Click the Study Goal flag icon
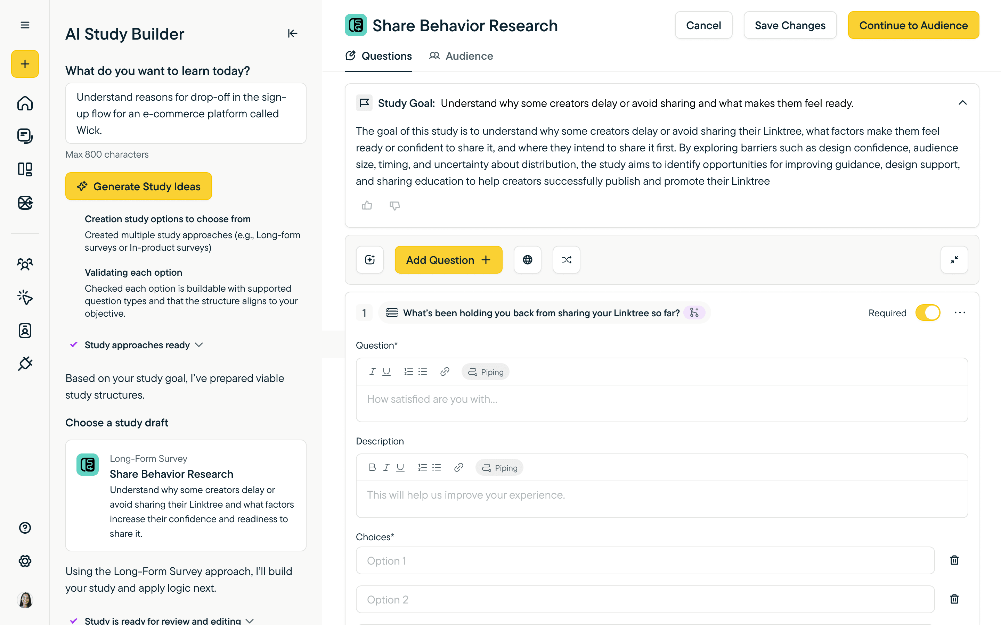Image resolution: width=1001 pixels, height=625 pixels. point(364,103)
